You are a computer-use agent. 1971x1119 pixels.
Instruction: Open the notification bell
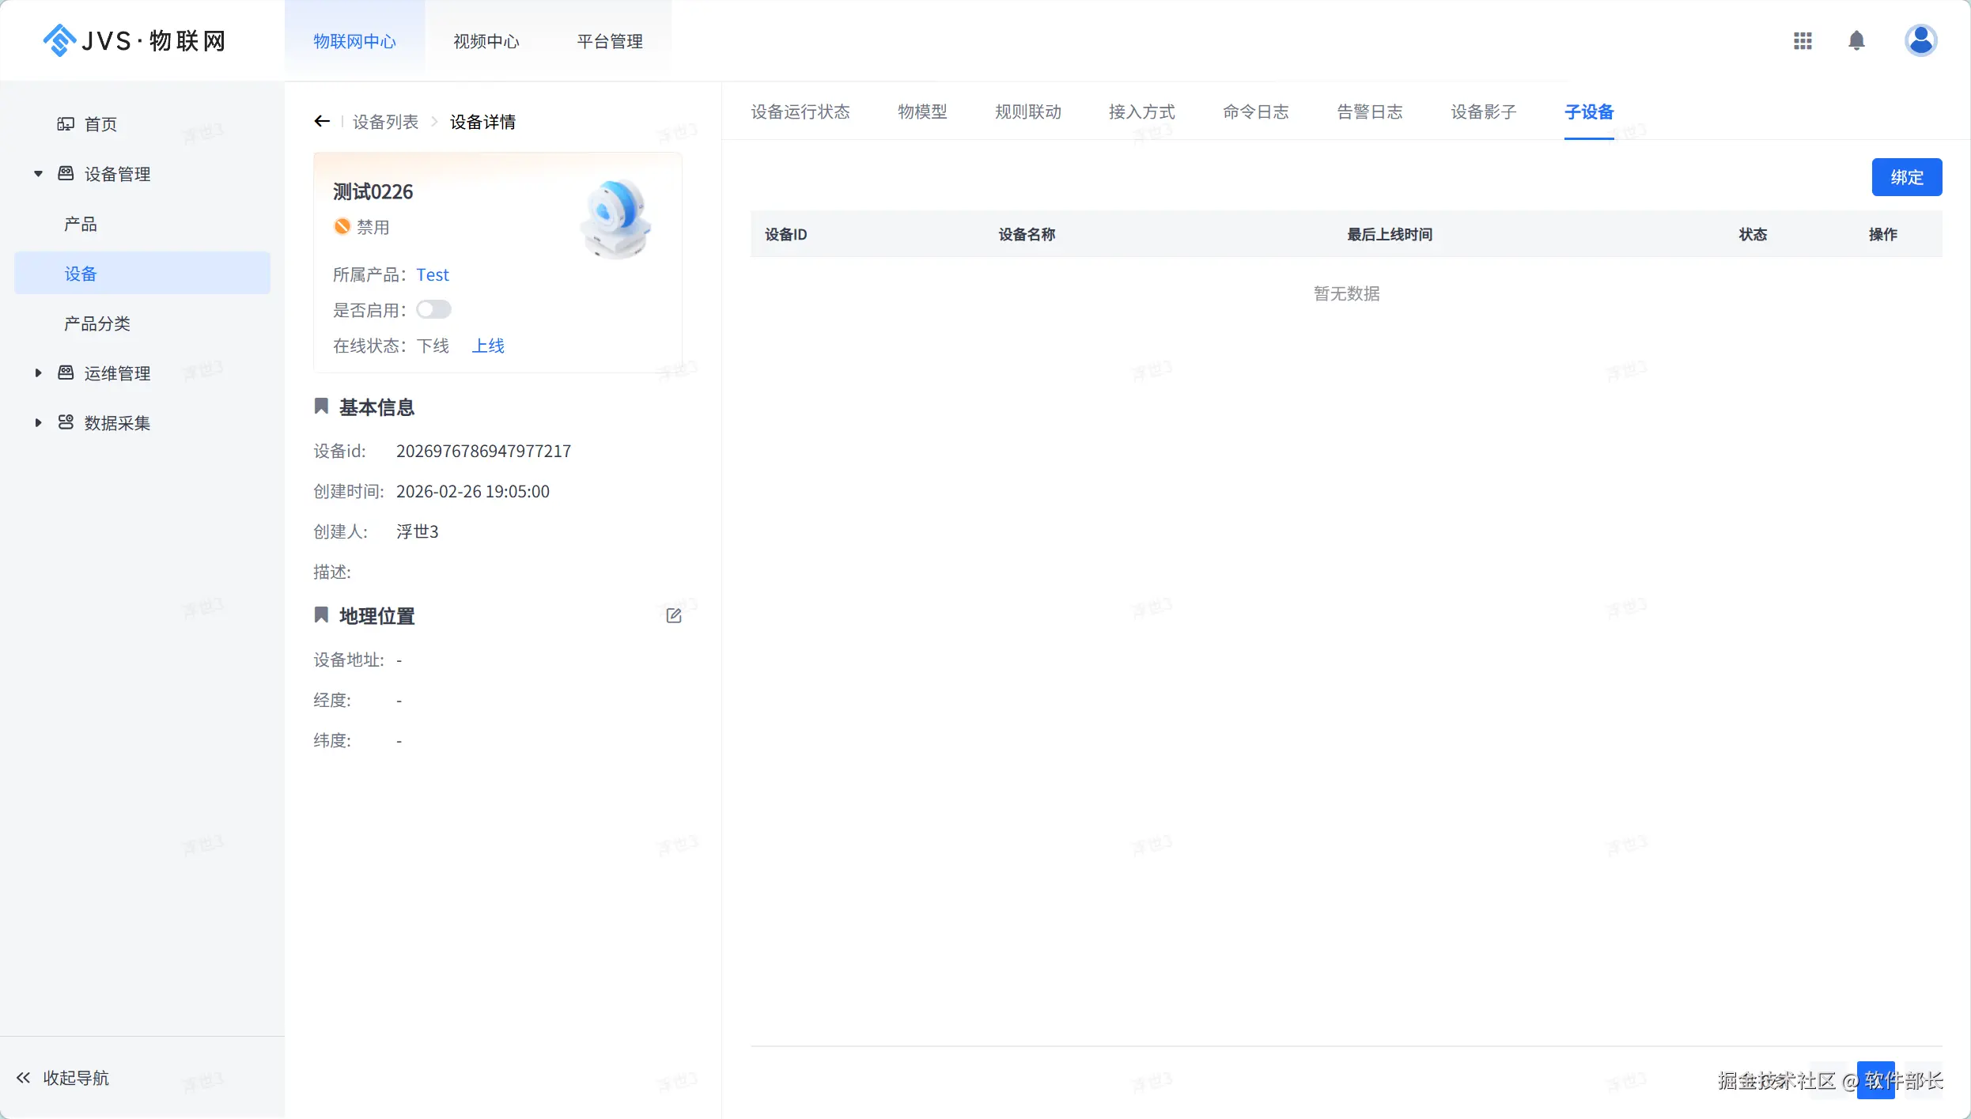click(1856, 40)
